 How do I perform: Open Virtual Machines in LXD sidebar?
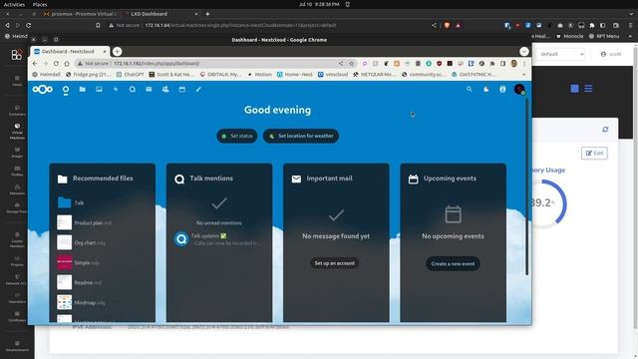pos(17,132)
